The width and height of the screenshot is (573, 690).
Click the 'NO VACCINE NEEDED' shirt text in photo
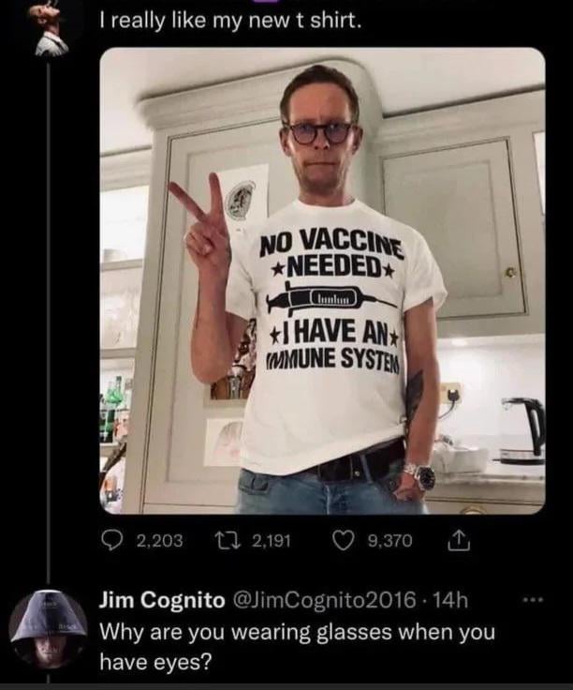(x=332, y=256)
